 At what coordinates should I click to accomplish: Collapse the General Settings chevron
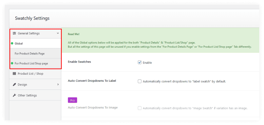[58, 33]
